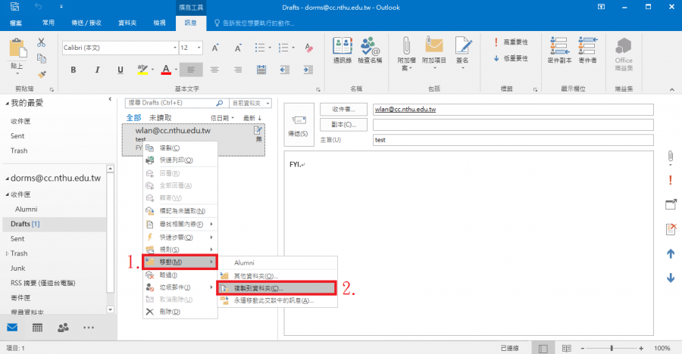This screenshot has width=682, height=354.
Task: Click the To (收件者) button
Action: coord(343,110)
